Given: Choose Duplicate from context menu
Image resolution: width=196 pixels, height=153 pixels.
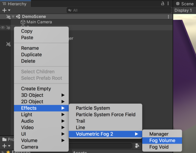Looking at the screenshot, I should (x=41, y=55).
